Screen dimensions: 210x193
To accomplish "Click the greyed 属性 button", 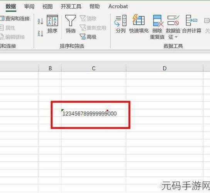I will click(7, 28).
